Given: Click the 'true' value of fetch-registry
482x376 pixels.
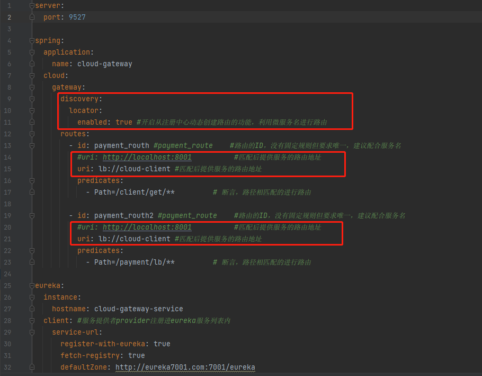Looking at the screenshot, I should pyautogui.click(x=137, y=356).
